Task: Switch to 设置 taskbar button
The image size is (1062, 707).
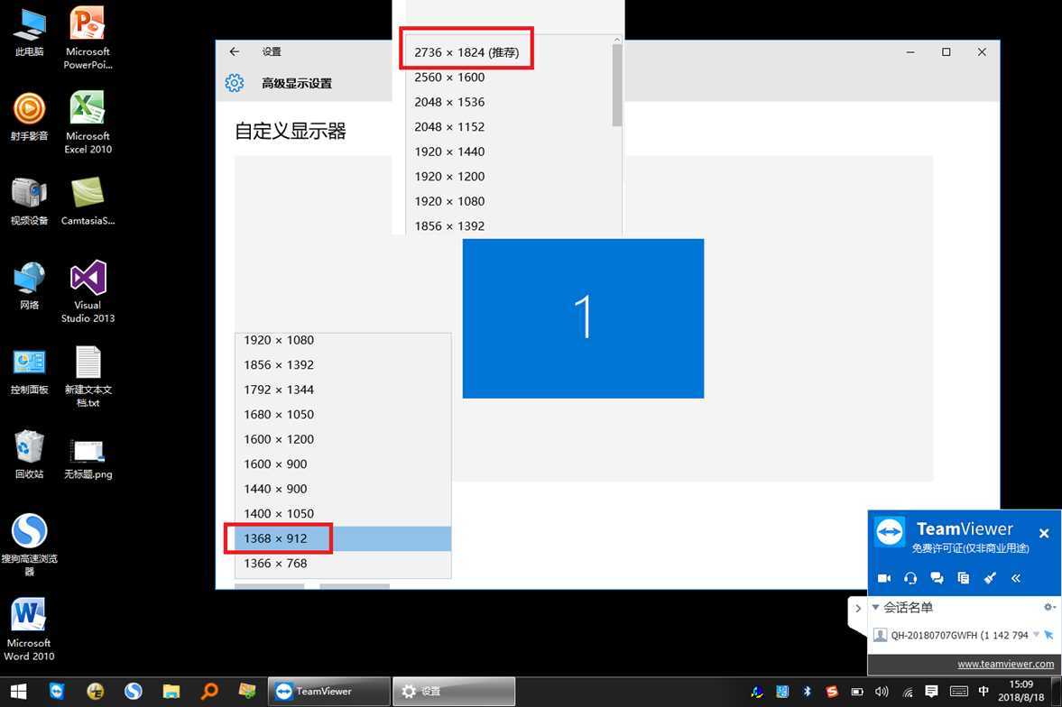Action: point(454,692)
